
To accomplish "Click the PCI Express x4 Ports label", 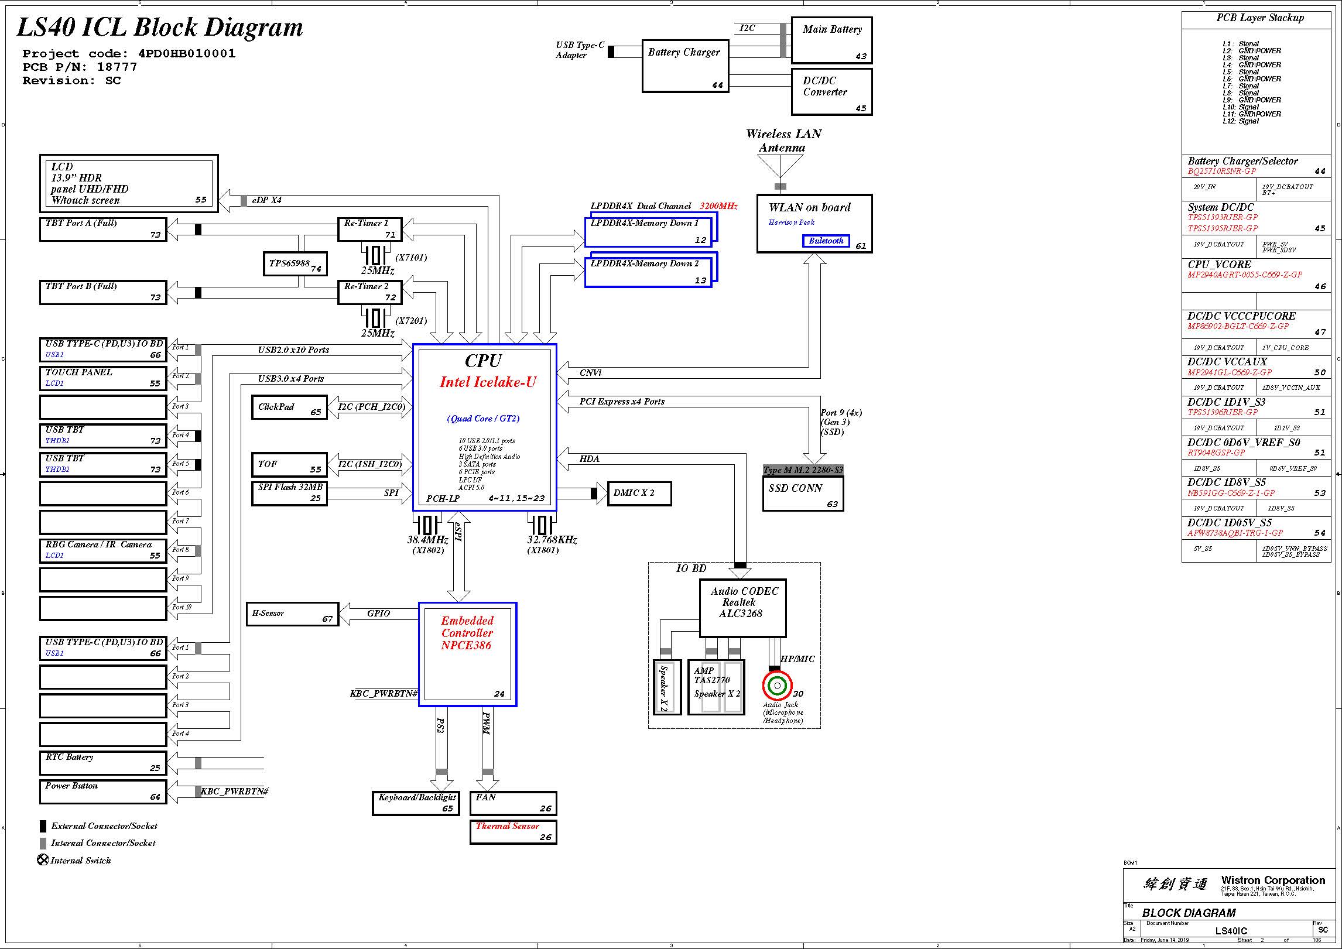I will [622, 402].
